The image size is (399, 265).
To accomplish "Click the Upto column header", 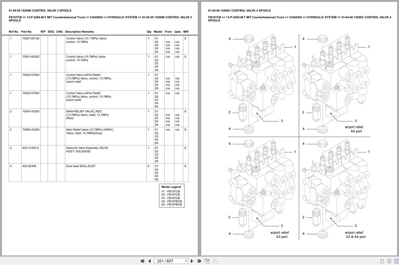I will pyautogui.click(x=178, y=32).
